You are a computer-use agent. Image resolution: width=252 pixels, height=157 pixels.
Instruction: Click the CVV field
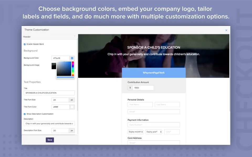click(172, 132)
